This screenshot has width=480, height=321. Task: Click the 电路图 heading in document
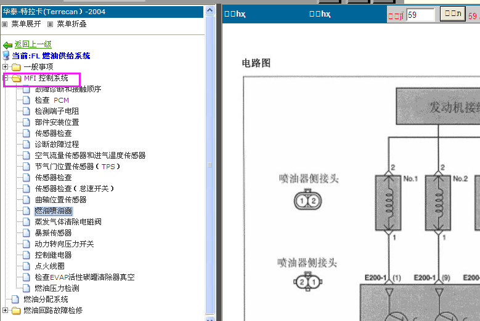point(256,63)
